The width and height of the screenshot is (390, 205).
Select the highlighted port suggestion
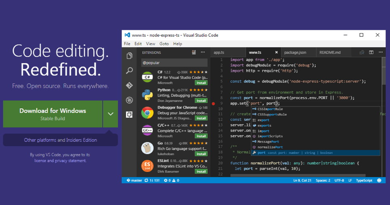click(x=316, y=153)
